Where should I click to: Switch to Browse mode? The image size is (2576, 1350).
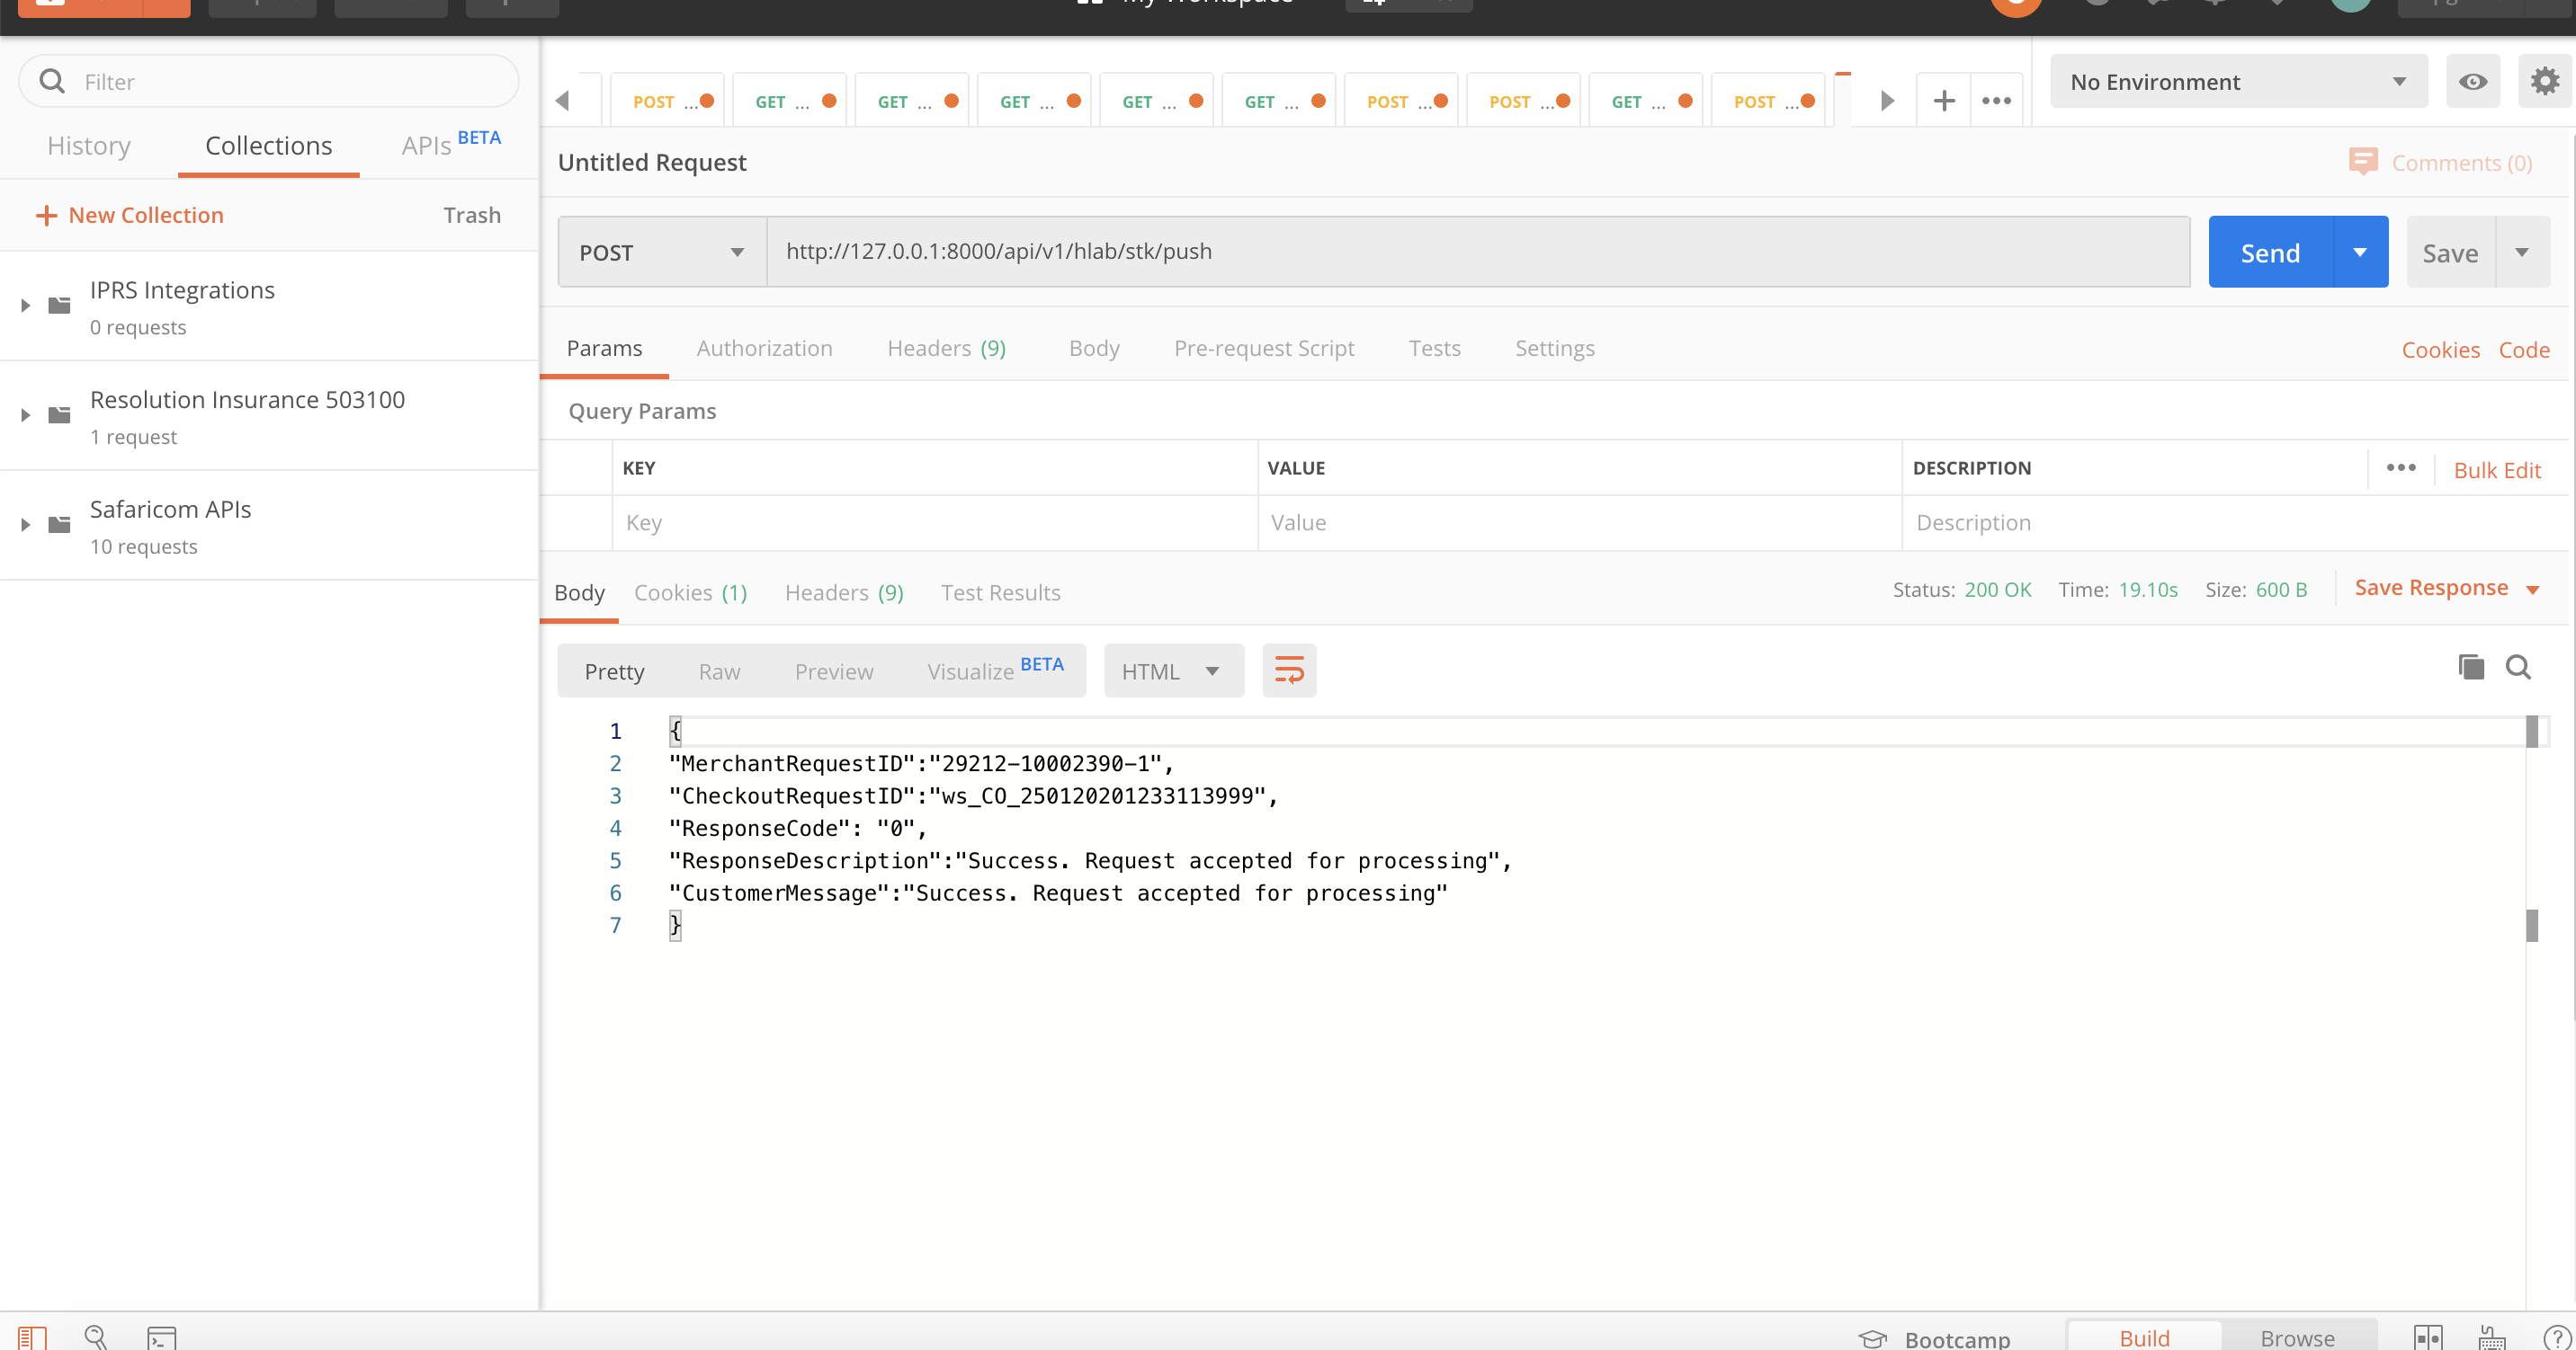pyautogui.click(x=2297, y=1337)
